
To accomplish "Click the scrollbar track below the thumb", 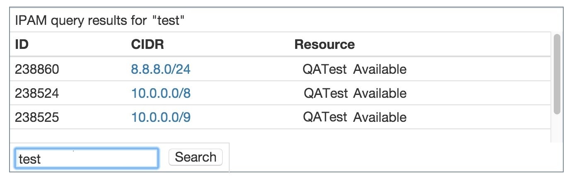I will [557, 128].
